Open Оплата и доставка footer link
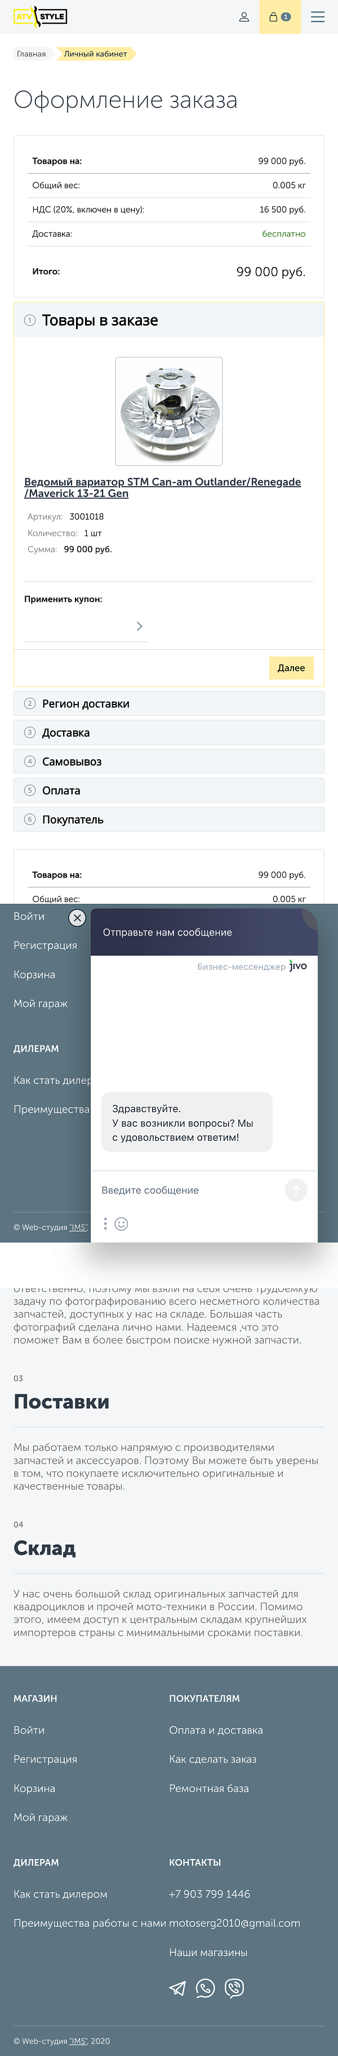Image resolution: width=338 pixels, height=2056 pixels. point(216,1730)
